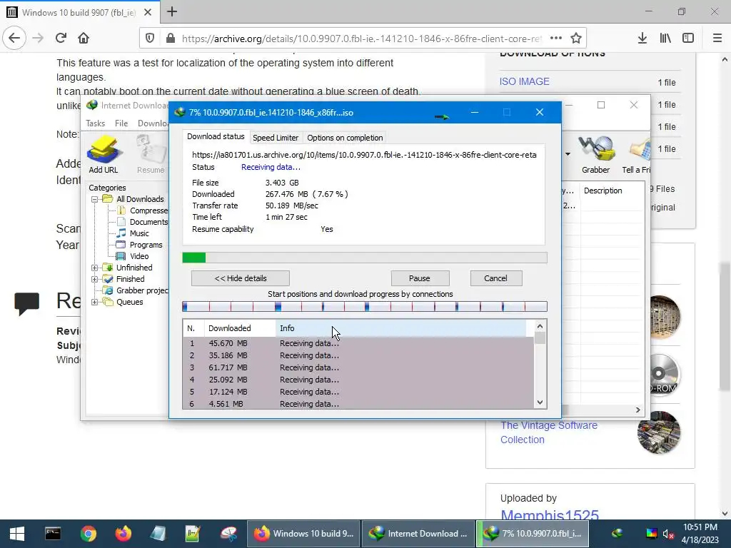Click Firefox page vertical scrollbar thumb
Screen dimensions: 731x548
coord(724,326)
